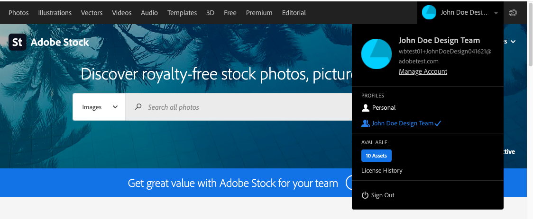Open the Photos menu item
This screenshot has height=219, width=533.
(18, 13)
